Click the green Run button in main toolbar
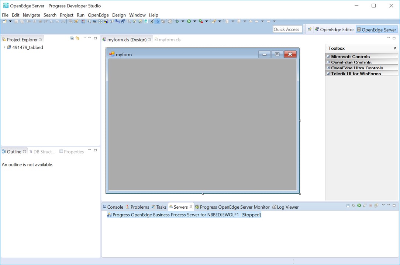 click(189, 21)
